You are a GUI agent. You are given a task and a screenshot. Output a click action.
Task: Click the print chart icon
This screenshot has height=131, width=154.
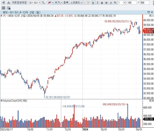tap(9, 2)
